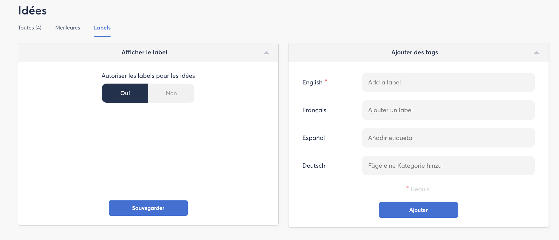The width and height of the screenshot is (559, 240).
Task: Click the 'Afficher le label' header title
Action: point(144,52)
